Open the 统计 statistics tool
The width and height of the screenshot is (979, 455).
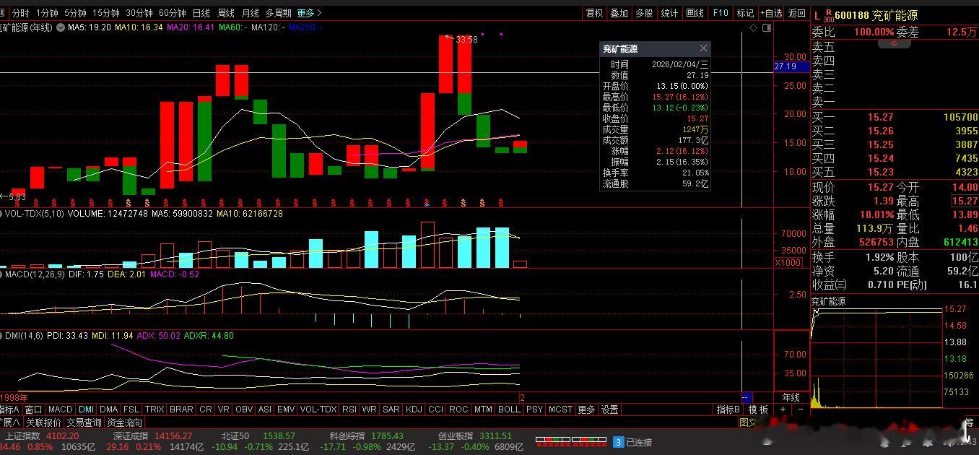pos(669,12)
